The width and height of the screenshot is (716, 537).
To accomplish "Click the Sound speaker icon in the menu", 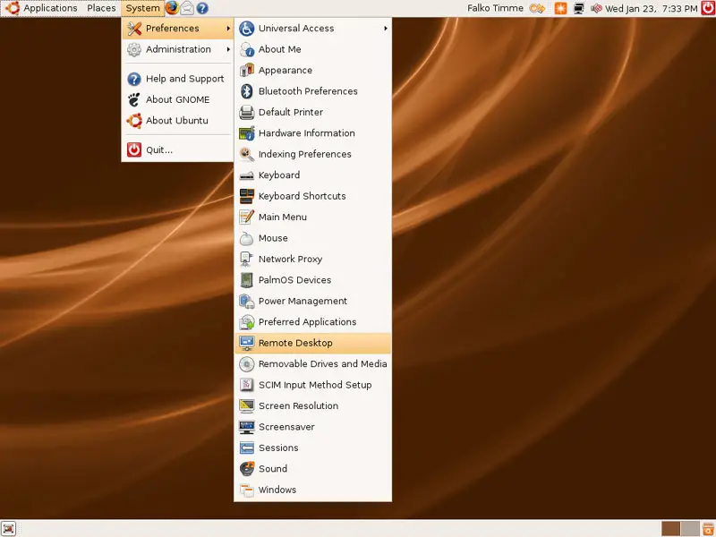I will click(247, 469).
